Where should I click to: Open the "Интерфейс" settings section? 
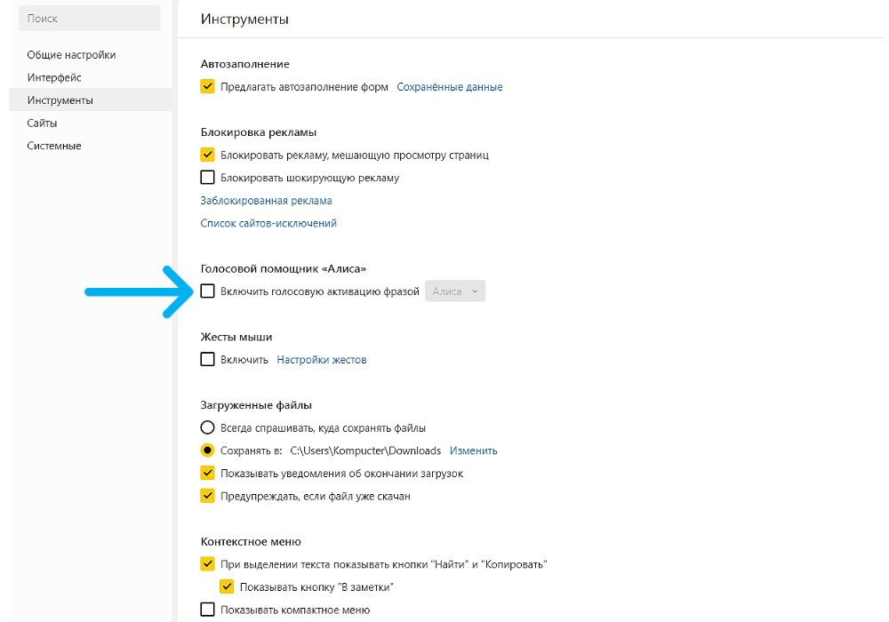[52, 77]
